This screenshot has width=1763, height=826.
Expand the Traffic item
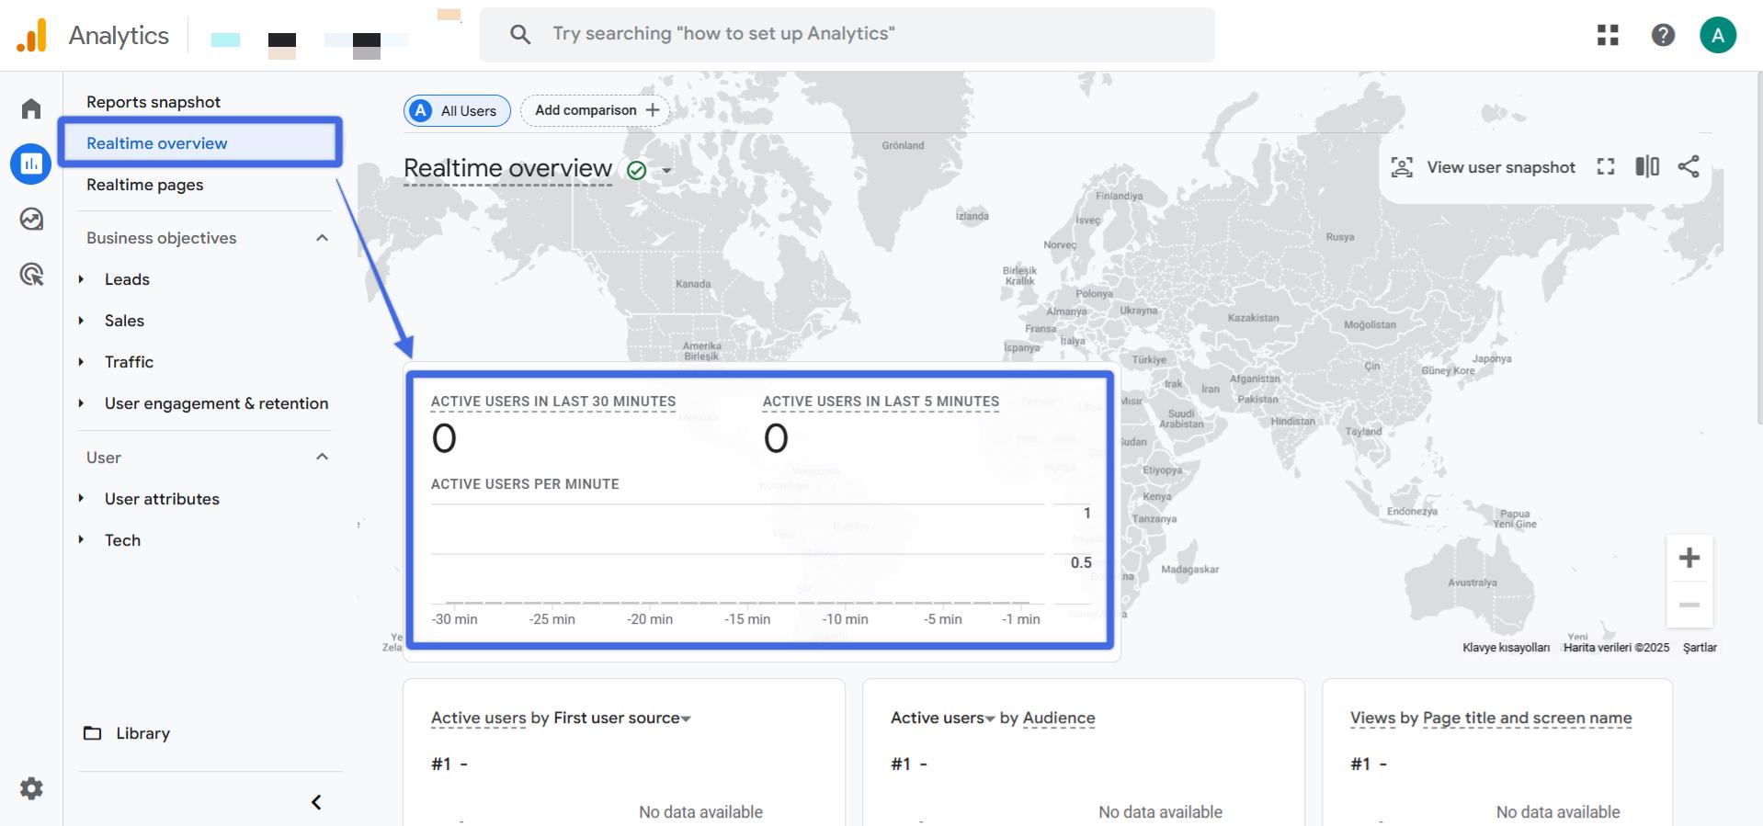coord(81,362)
